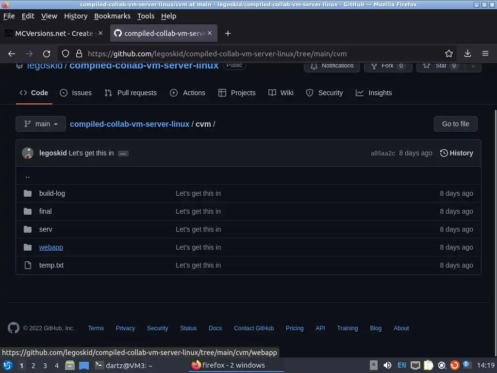Reload the page with the refresh icon
The image size is (497, 373).
[x=47, y=53]
